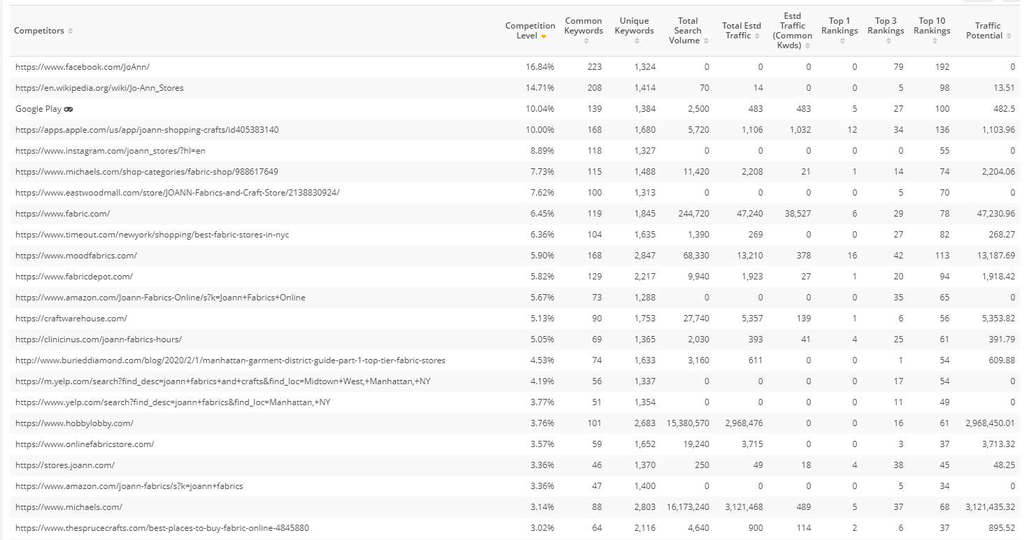The height and width of the screenshot is (540, 1027).
Task: Click the link icon beside Google Play
Action: (69, 109)
